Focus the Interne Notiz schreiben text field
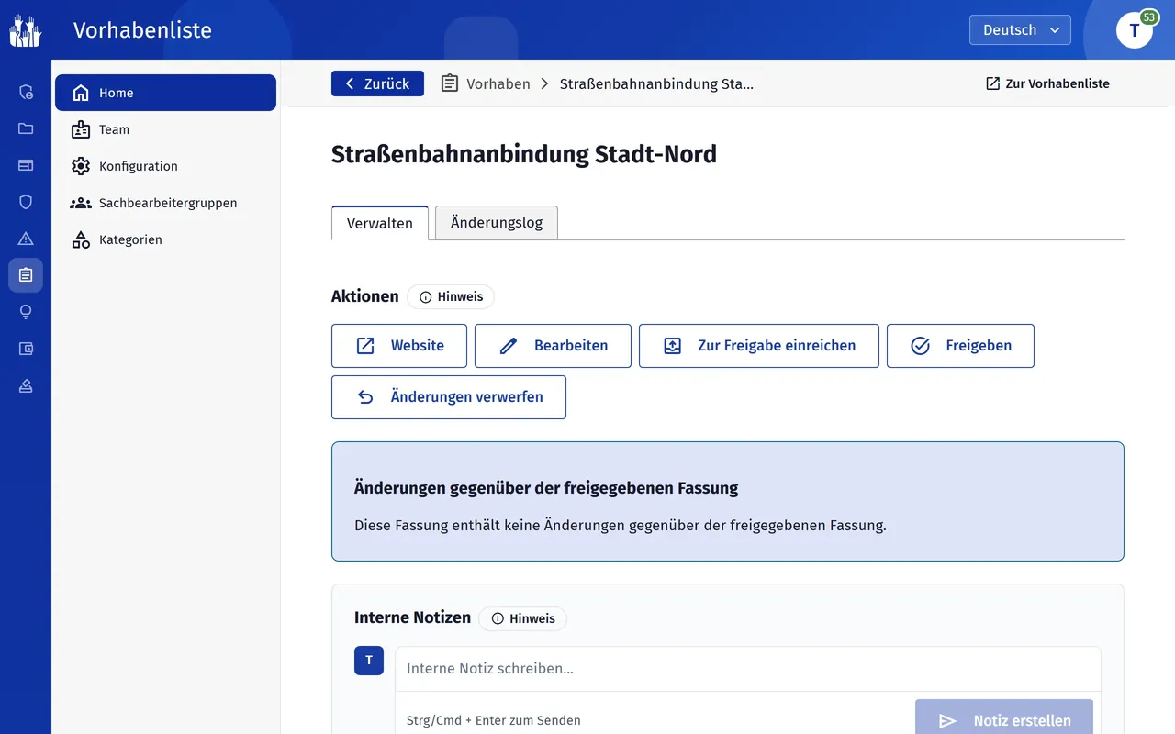Image resolution: width=1175 pixels, height=734 pixels. [748, 669]
